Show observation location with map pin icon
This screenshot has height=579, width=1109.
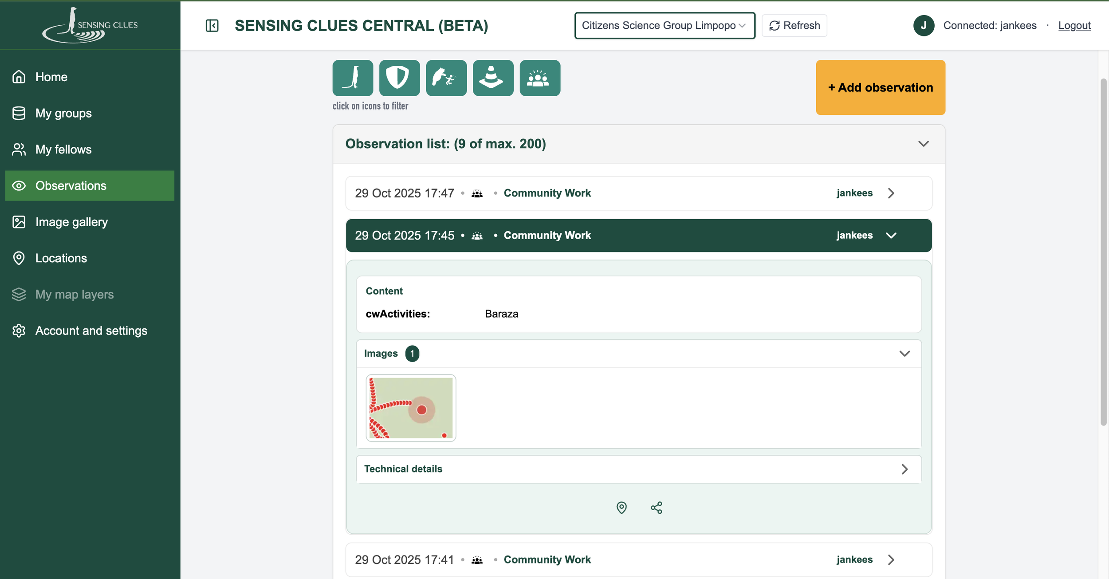[x=621, y=508]
